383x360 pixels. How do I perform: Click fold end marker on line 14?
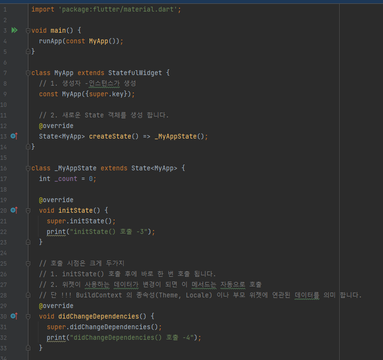click(28, 147)
